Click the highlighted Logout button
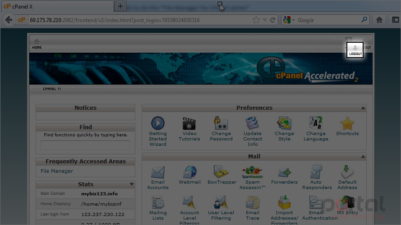 point(355,50)
